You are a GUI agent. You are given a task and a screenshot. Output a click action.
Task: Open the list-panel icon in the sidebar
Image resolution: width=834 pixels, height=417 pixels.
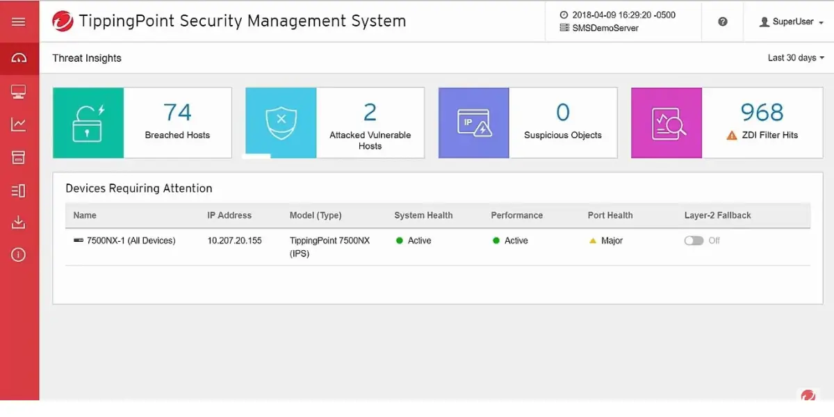[x=19, y=190]
